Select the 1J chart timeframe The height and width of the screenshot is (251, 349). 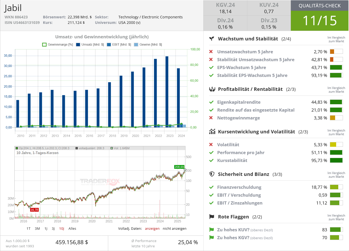pyautogui.click(x=46, y=229)
